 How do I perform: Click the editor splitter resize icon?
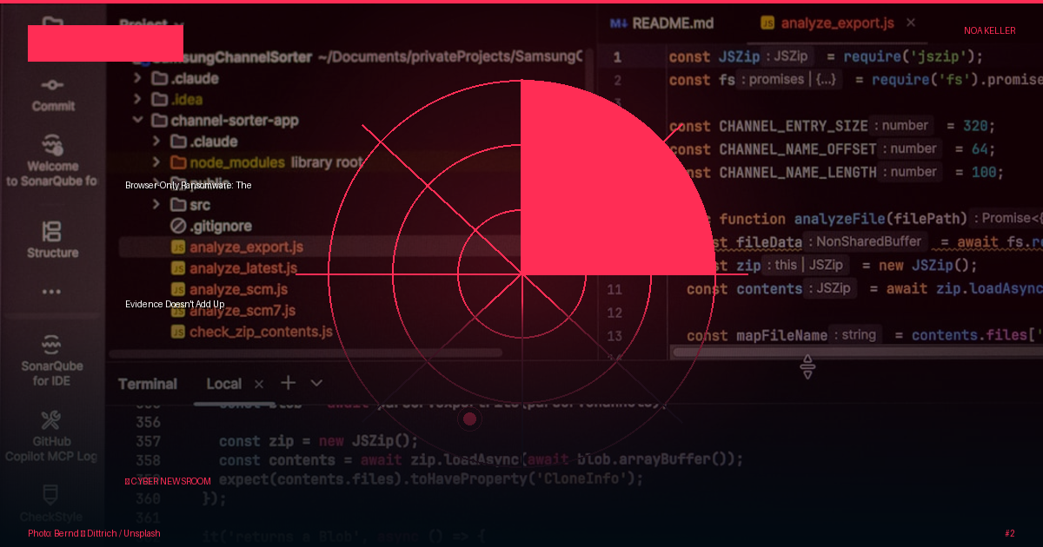(807, 366)
